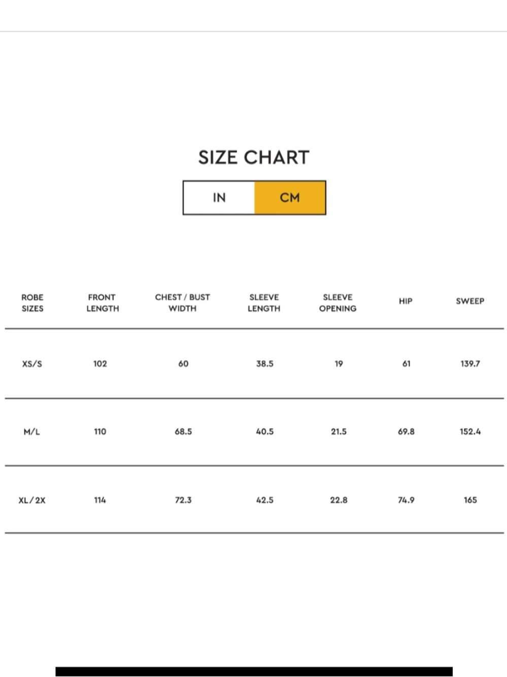Tap the black home indicator bar

254,671
